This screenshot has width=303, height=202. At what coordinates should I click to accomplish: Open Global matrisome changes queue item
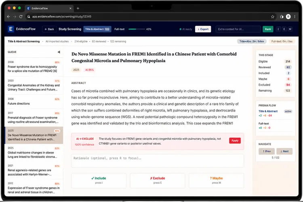point(34,153)
